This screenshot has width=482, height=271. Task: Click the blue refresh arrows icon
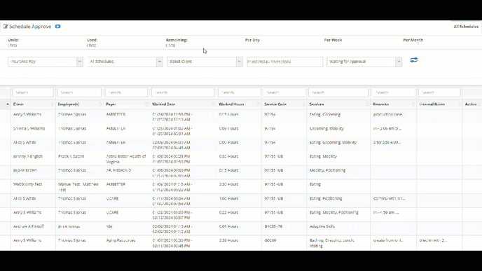point(414,60)
